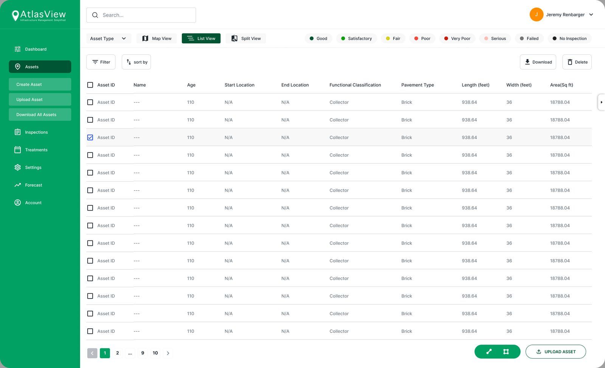Open the Jeremy Renbarger menu chevron

click(591, 15)
